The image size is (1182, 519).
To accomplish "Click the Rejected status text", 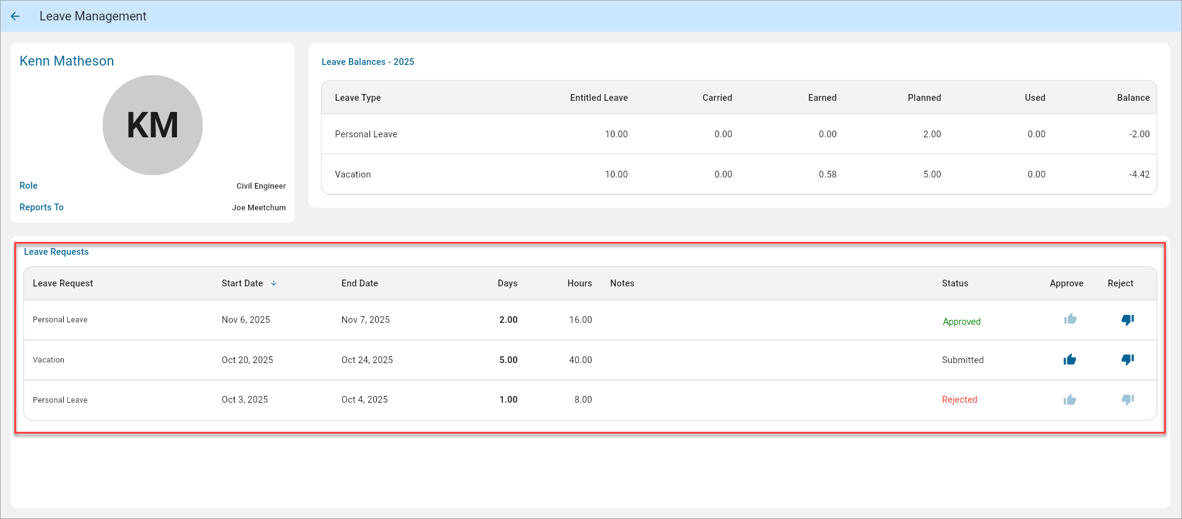I will pyautogui.click(x=959, y=400).
